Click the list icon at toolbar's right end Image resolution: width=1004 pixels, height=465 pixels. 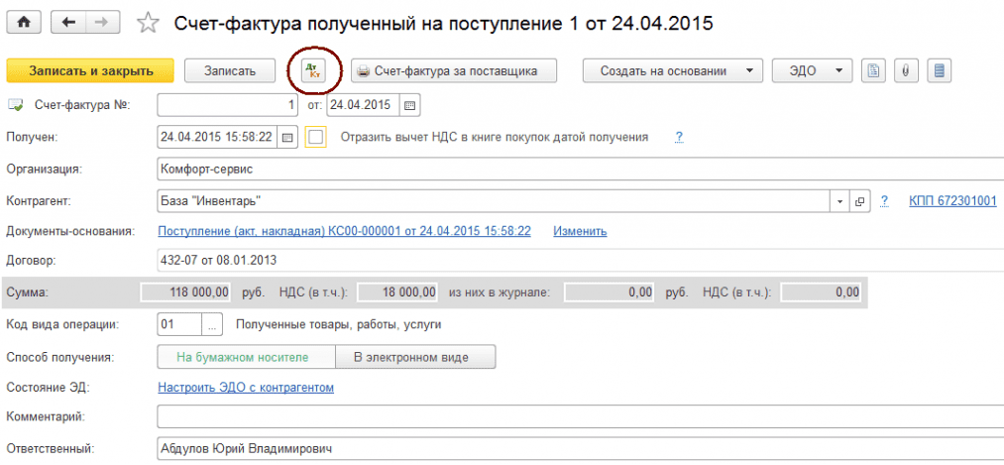pos(939,70)
